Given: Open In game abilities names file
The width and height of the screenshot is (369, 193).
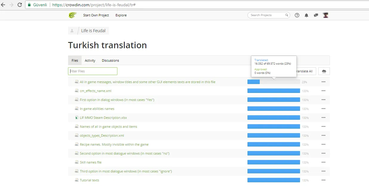Looking at the screenshot, I should (x=97, y=109).
